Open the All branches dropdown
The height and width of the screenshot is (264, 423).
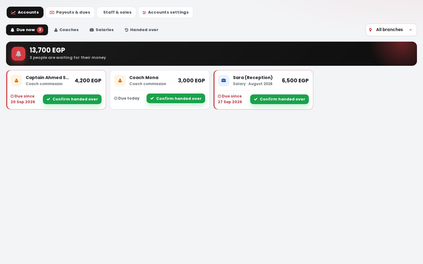391,30
